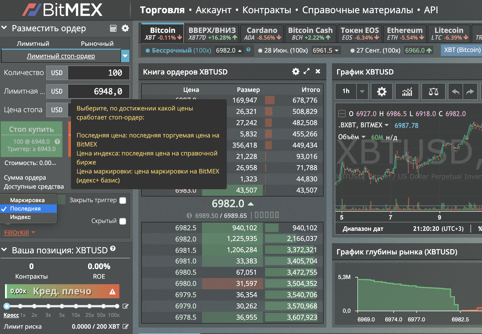Click the compare scales icon on chart
The height and width of the screenshot is (334, 482).
point(433,91)
